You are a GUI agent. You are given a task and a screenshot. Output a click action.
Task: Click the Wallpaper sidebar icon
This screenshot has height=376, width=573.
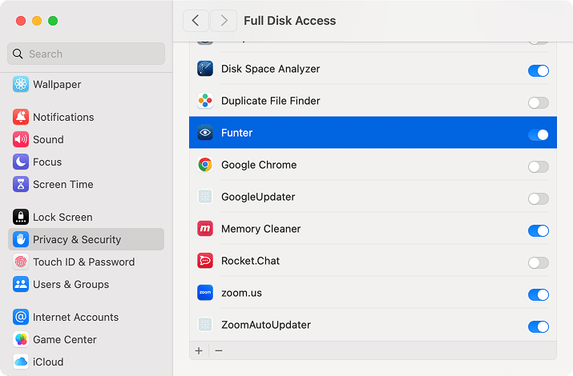tap(21, 84)
